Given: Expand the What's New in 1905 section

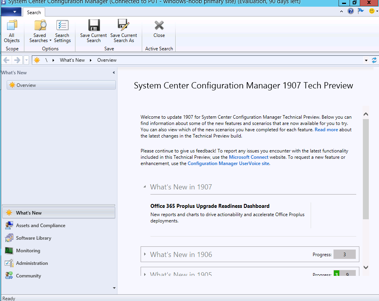Looking at the screenshot, I should pos(145,274).
